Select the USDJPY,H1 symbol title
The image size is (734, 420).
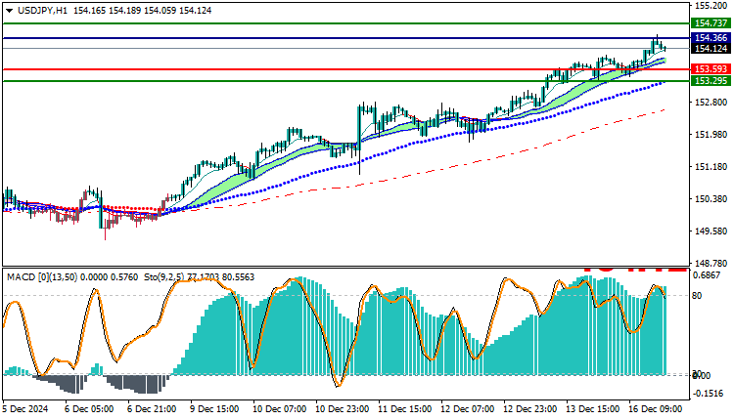click(42, 11)
